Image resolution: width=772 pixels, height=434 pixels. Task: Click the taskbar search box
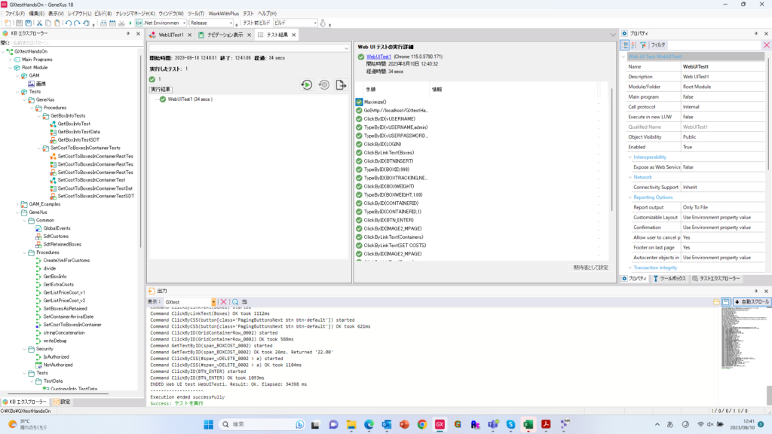pos(262,424)
